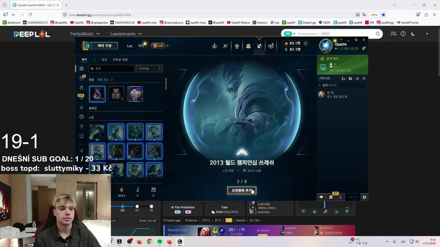
Task: Click the 보관함에 추가 button
Action: [x=242, y=190]
